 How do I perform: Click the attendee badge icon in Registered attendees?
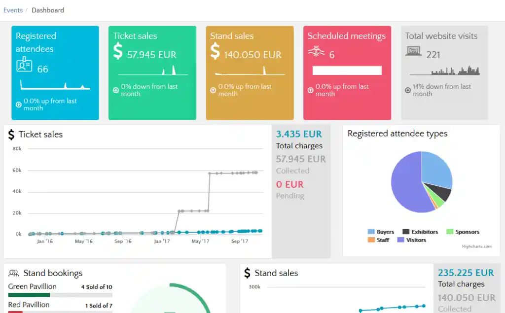[24, 65]
